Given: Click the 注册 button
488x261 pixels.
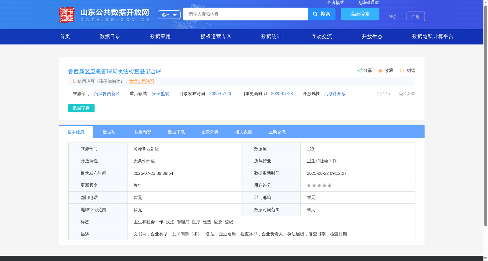Looking at the screenshot, I should (x=416, y=16).
